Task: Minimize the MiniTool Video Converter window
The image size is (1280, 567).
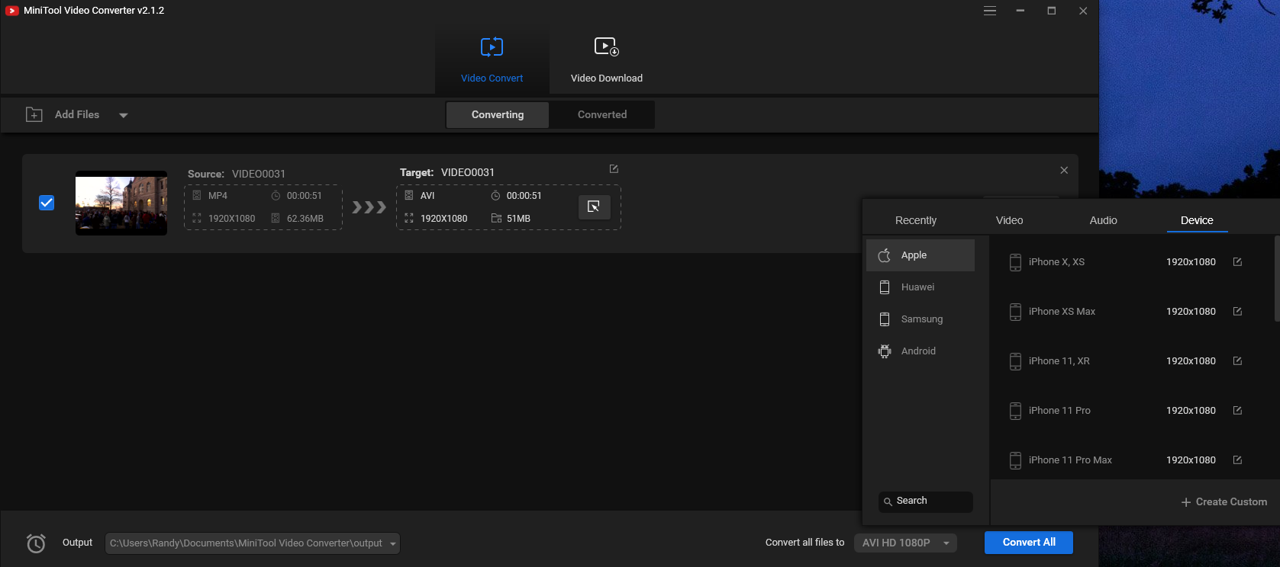Action: 1020,11
